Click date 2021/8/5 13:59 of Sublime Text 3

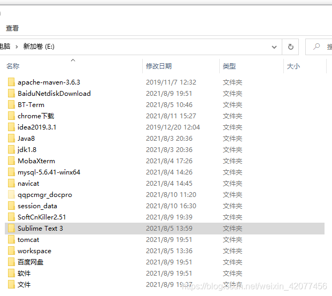169,228
